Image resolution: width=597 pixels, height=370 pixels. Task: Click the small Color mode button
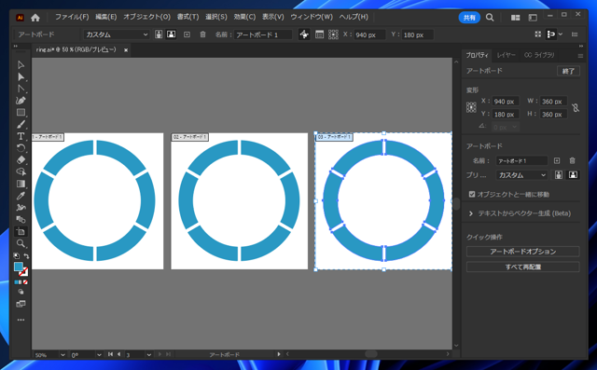[17, 282]
